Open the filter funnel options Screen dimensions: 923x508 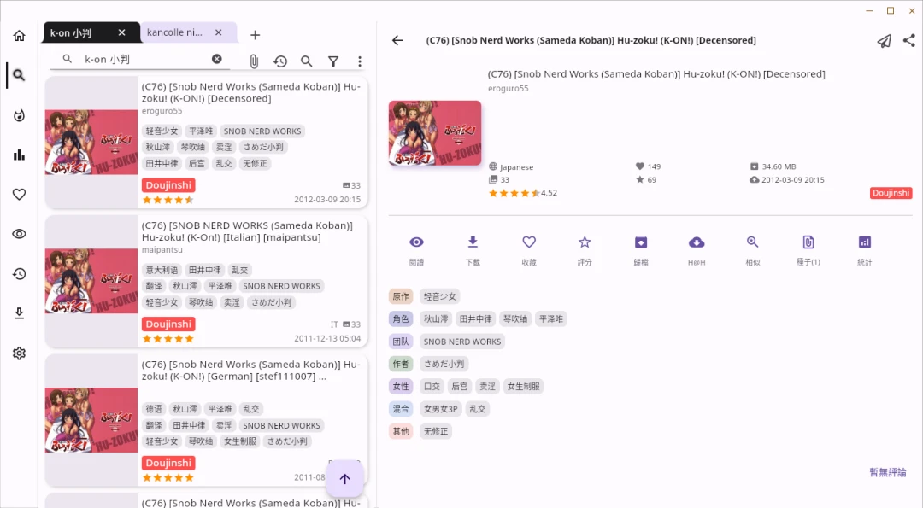tap(333, 61)
